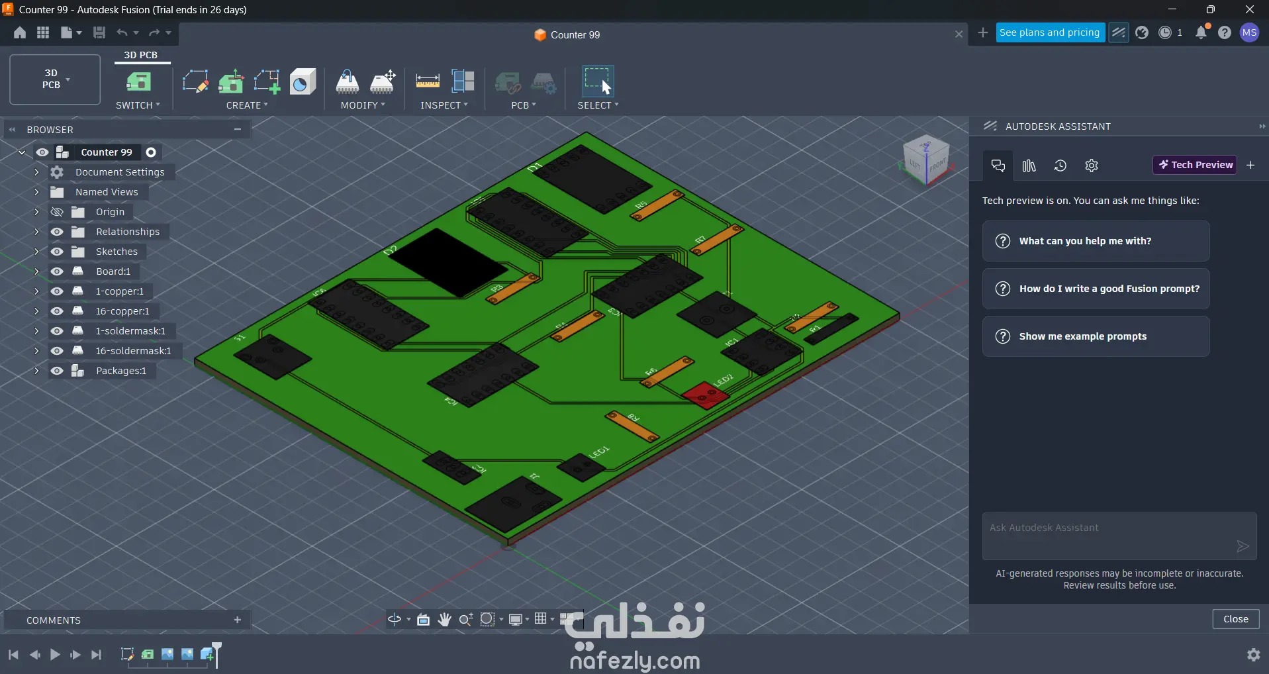Open the MODIFY dropdown menu

click(363, 105)
